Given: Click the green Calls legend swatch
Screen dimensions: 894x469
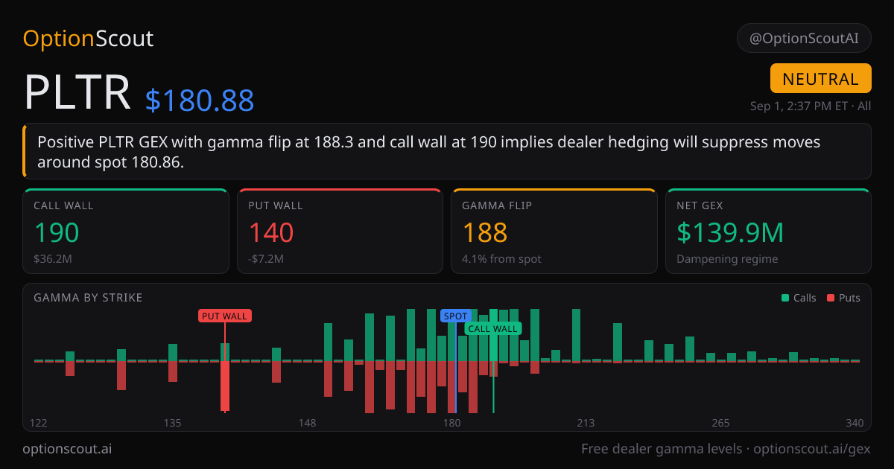Looking at the screenshot, I should coord(785,298).
